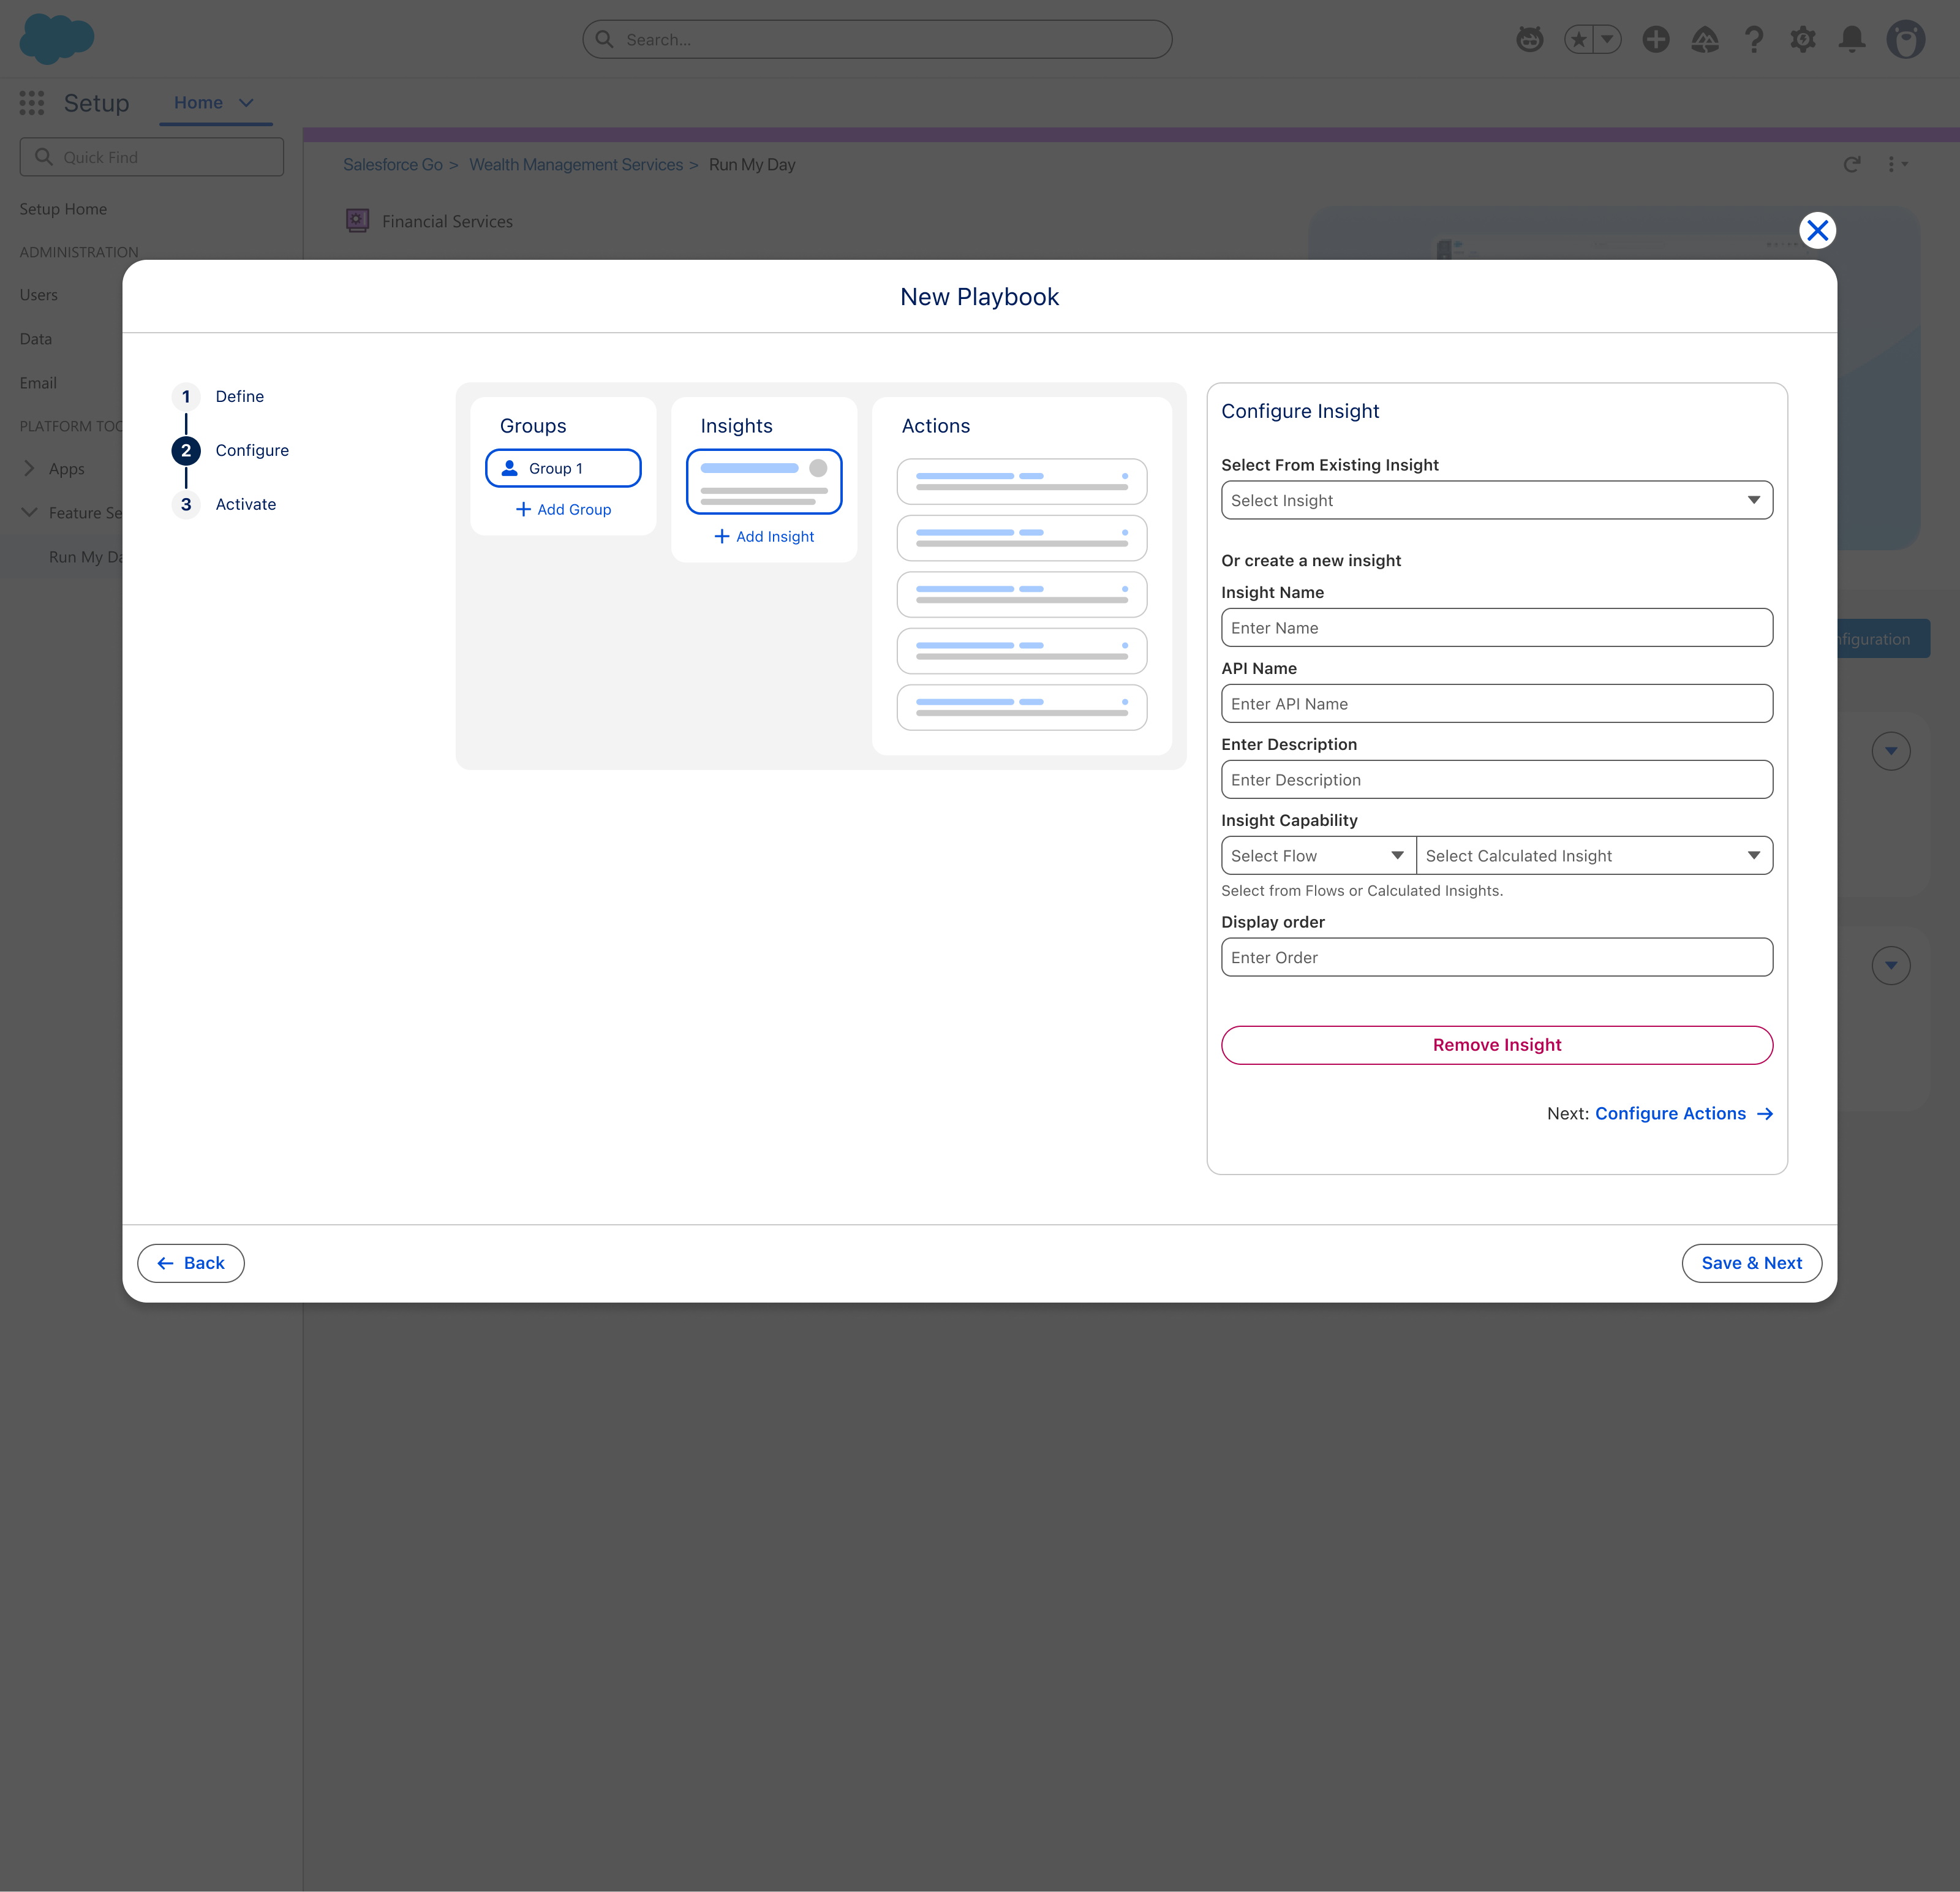Open Data in the setup sidebar
This screenshot has height=1892, width=1960.
point(36,338)
